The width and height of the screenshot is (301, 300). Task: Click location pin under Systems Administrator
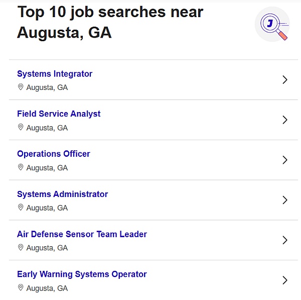click(21, 208)
